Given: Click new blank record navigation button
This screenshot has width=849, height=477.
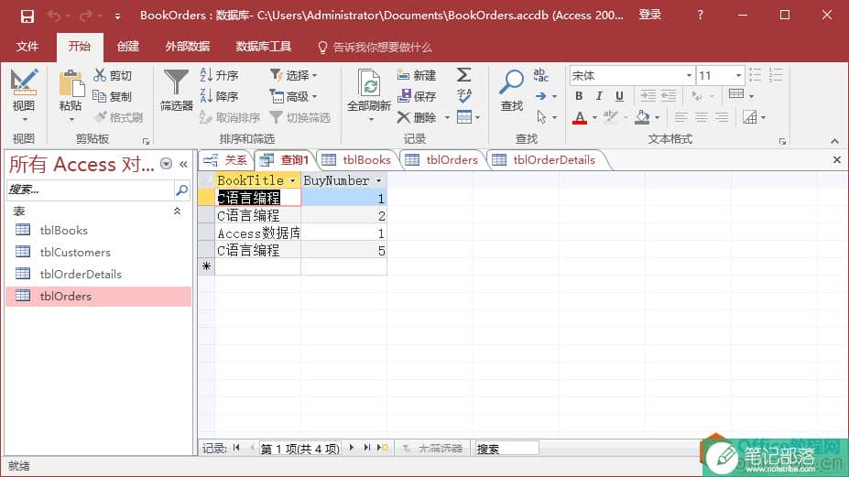Looking at the screenshot, I should [x=383, y=448].
